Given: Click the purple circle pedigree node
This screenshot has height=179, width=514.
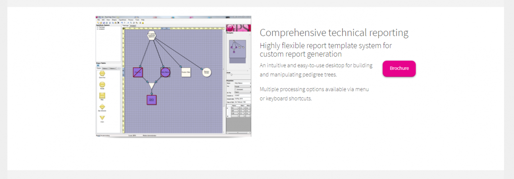Looking at the screenshot, I should click(x=165, y=72).
